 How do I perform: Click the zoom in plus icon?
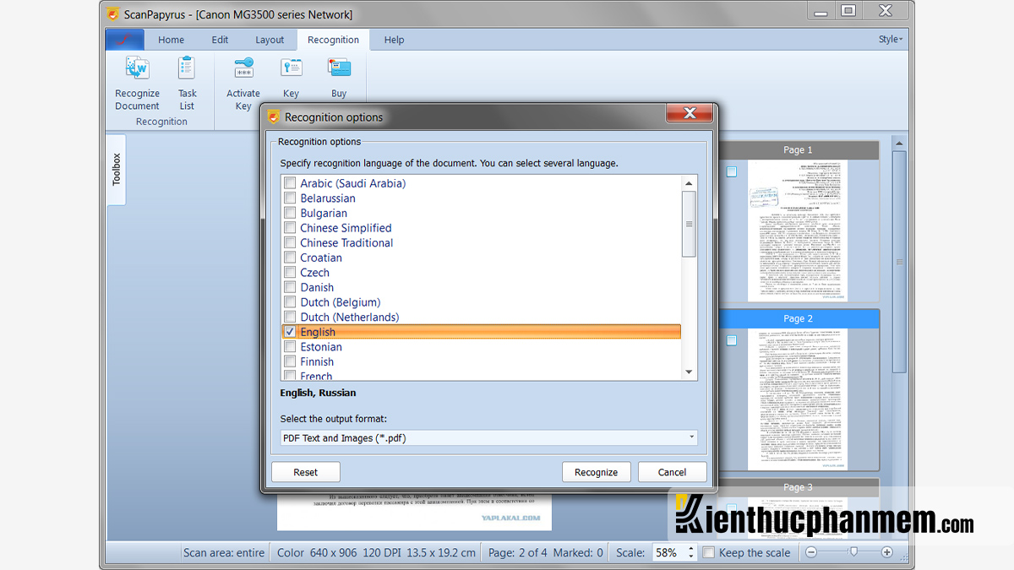coord(886,552)
